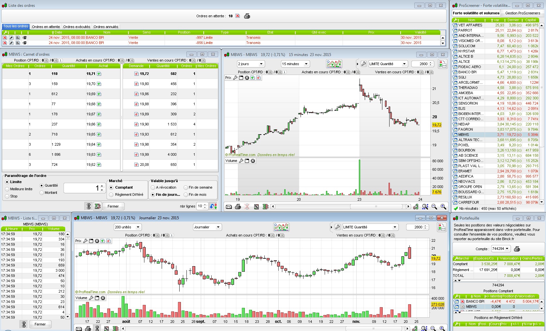Open order settings wrench in 15 minutes chart
This screenshot has height=331, width=546.
[x=364, y=64]
